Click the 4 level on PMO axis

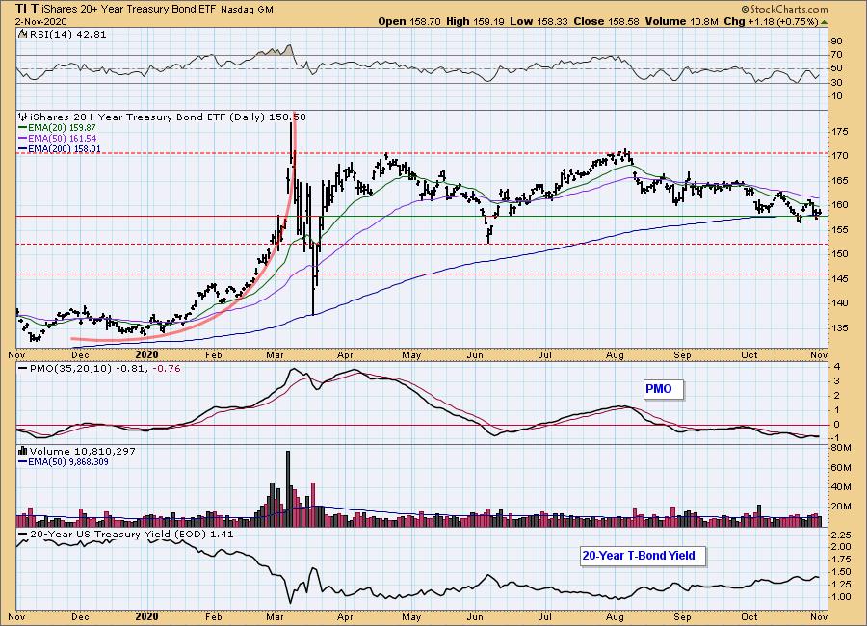[837, 367]
